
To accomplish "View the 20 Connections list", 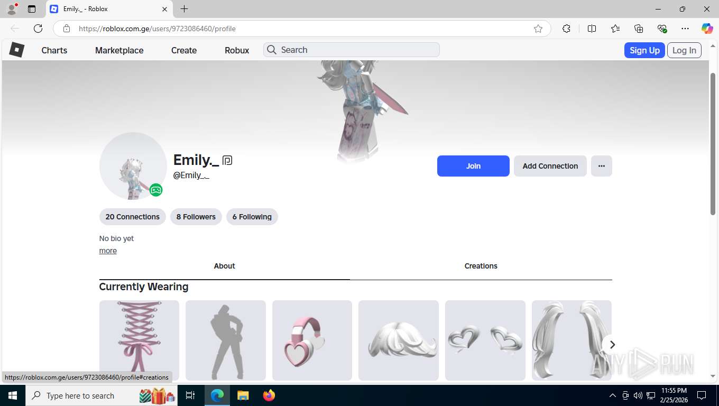I will coord(133,217).
